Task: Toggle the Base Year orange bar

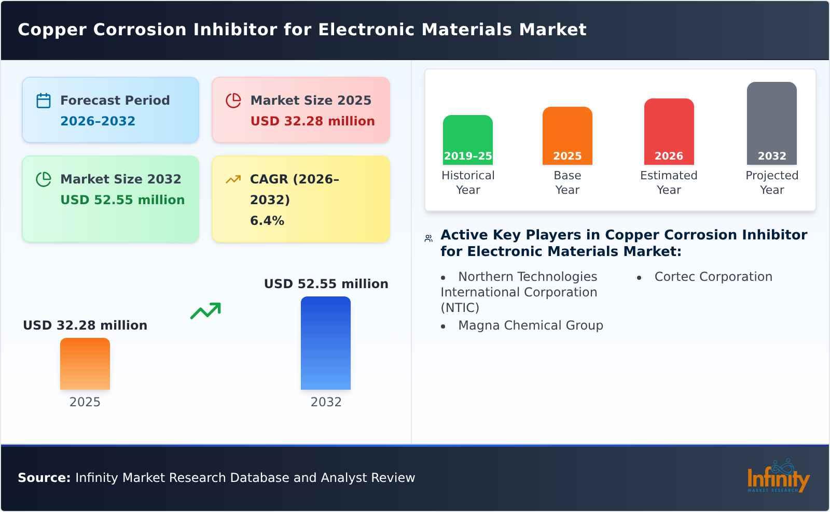Action: coord(567,136)
